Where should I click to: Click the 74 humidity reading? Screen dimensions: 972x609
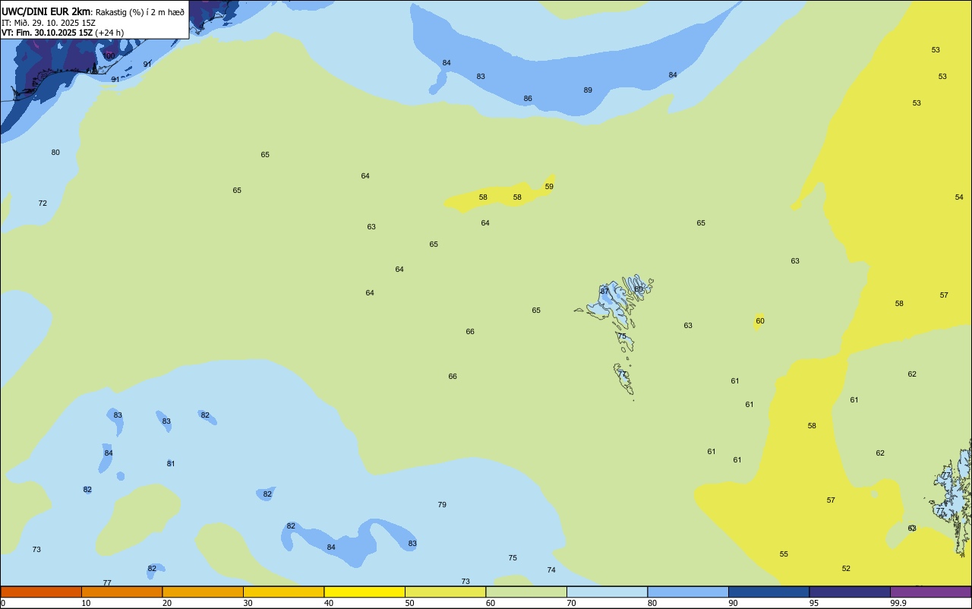click(x=551, y=570)
